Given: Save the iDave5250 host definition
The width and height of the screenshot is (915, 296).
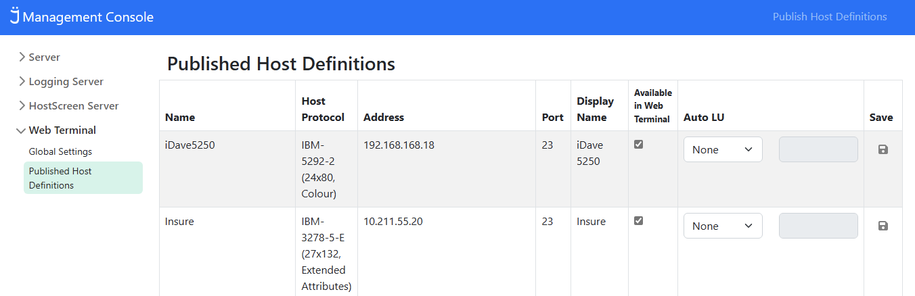Looking at the screenshot, I should 883,149.
